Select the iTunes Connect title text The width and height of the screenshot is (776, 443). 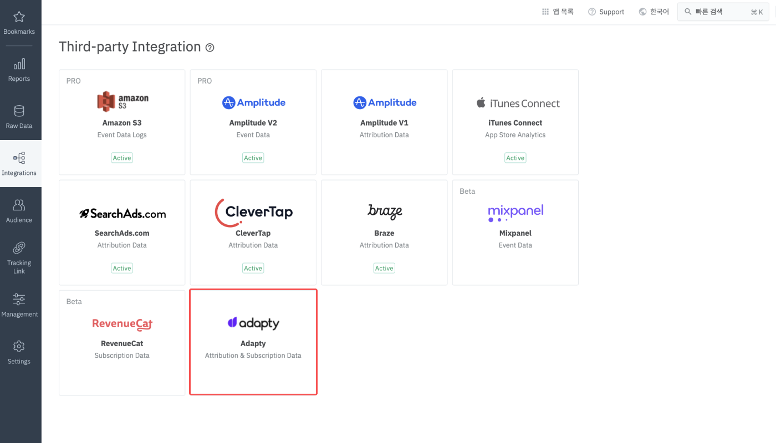515,123
